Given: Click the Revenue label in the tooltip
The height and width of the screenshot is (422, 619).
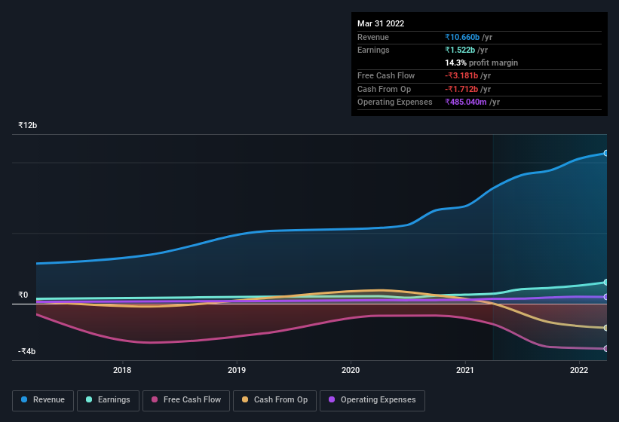Looking at the screenshot, I should click(x=373, y=37).
